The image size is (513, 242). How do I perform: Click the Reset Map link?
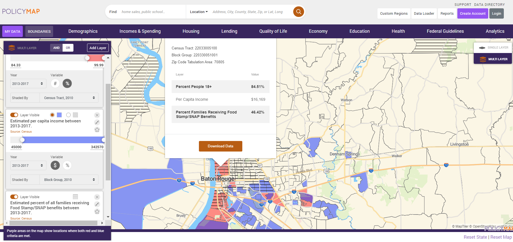click(501, 237)
